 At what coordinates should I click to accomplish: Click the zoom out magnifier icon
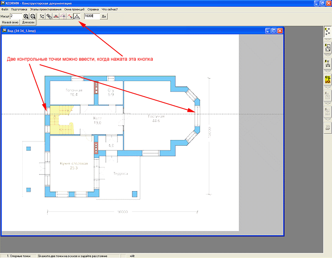click(33, 16)
